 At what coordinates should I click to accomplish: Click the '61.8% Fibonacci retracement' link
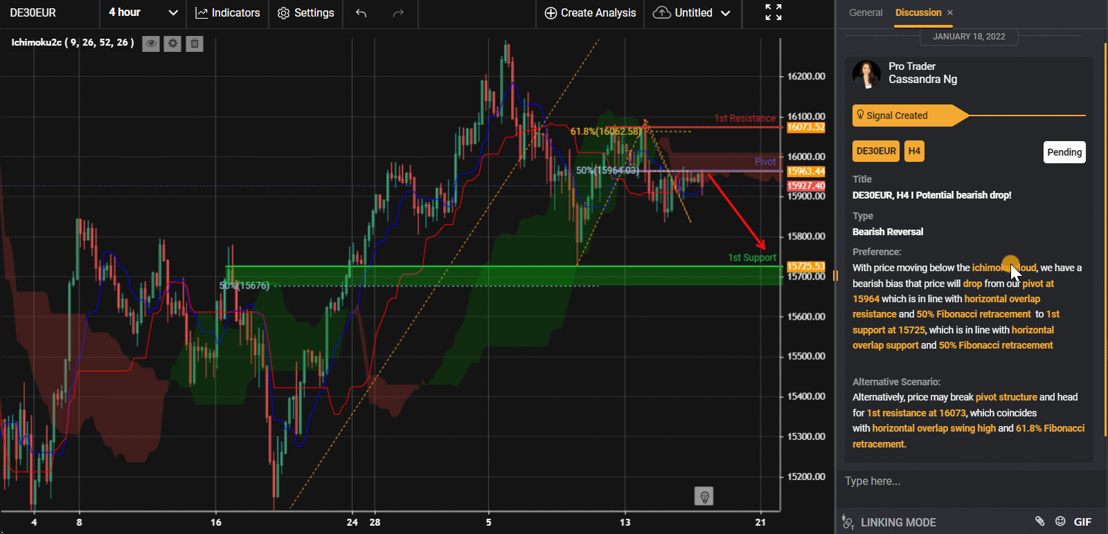point(968,436)
